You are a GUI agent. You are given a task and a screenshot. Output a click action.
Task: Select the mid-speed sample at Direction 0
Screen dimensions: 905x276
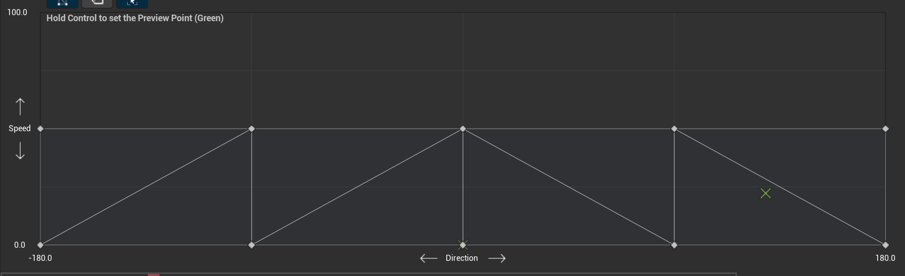click(x=463, y=129)
